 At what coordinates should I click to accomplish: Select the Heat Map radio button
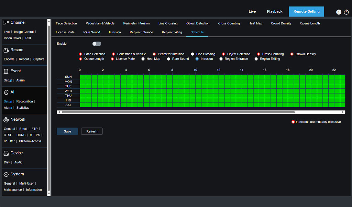[x=143, y=59]
